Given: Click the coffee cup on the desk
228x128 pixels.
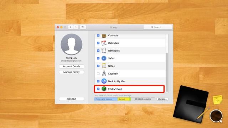Looking at the screenshot, I should (x=216, y=116).
